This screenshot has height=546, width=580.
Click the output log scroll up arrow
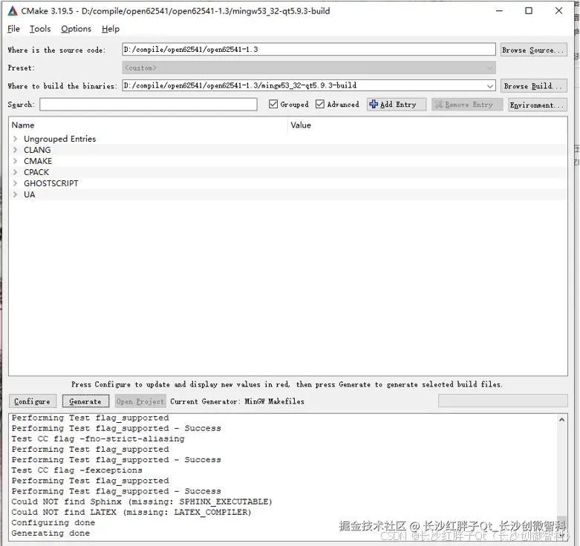(x=562, y=420)
